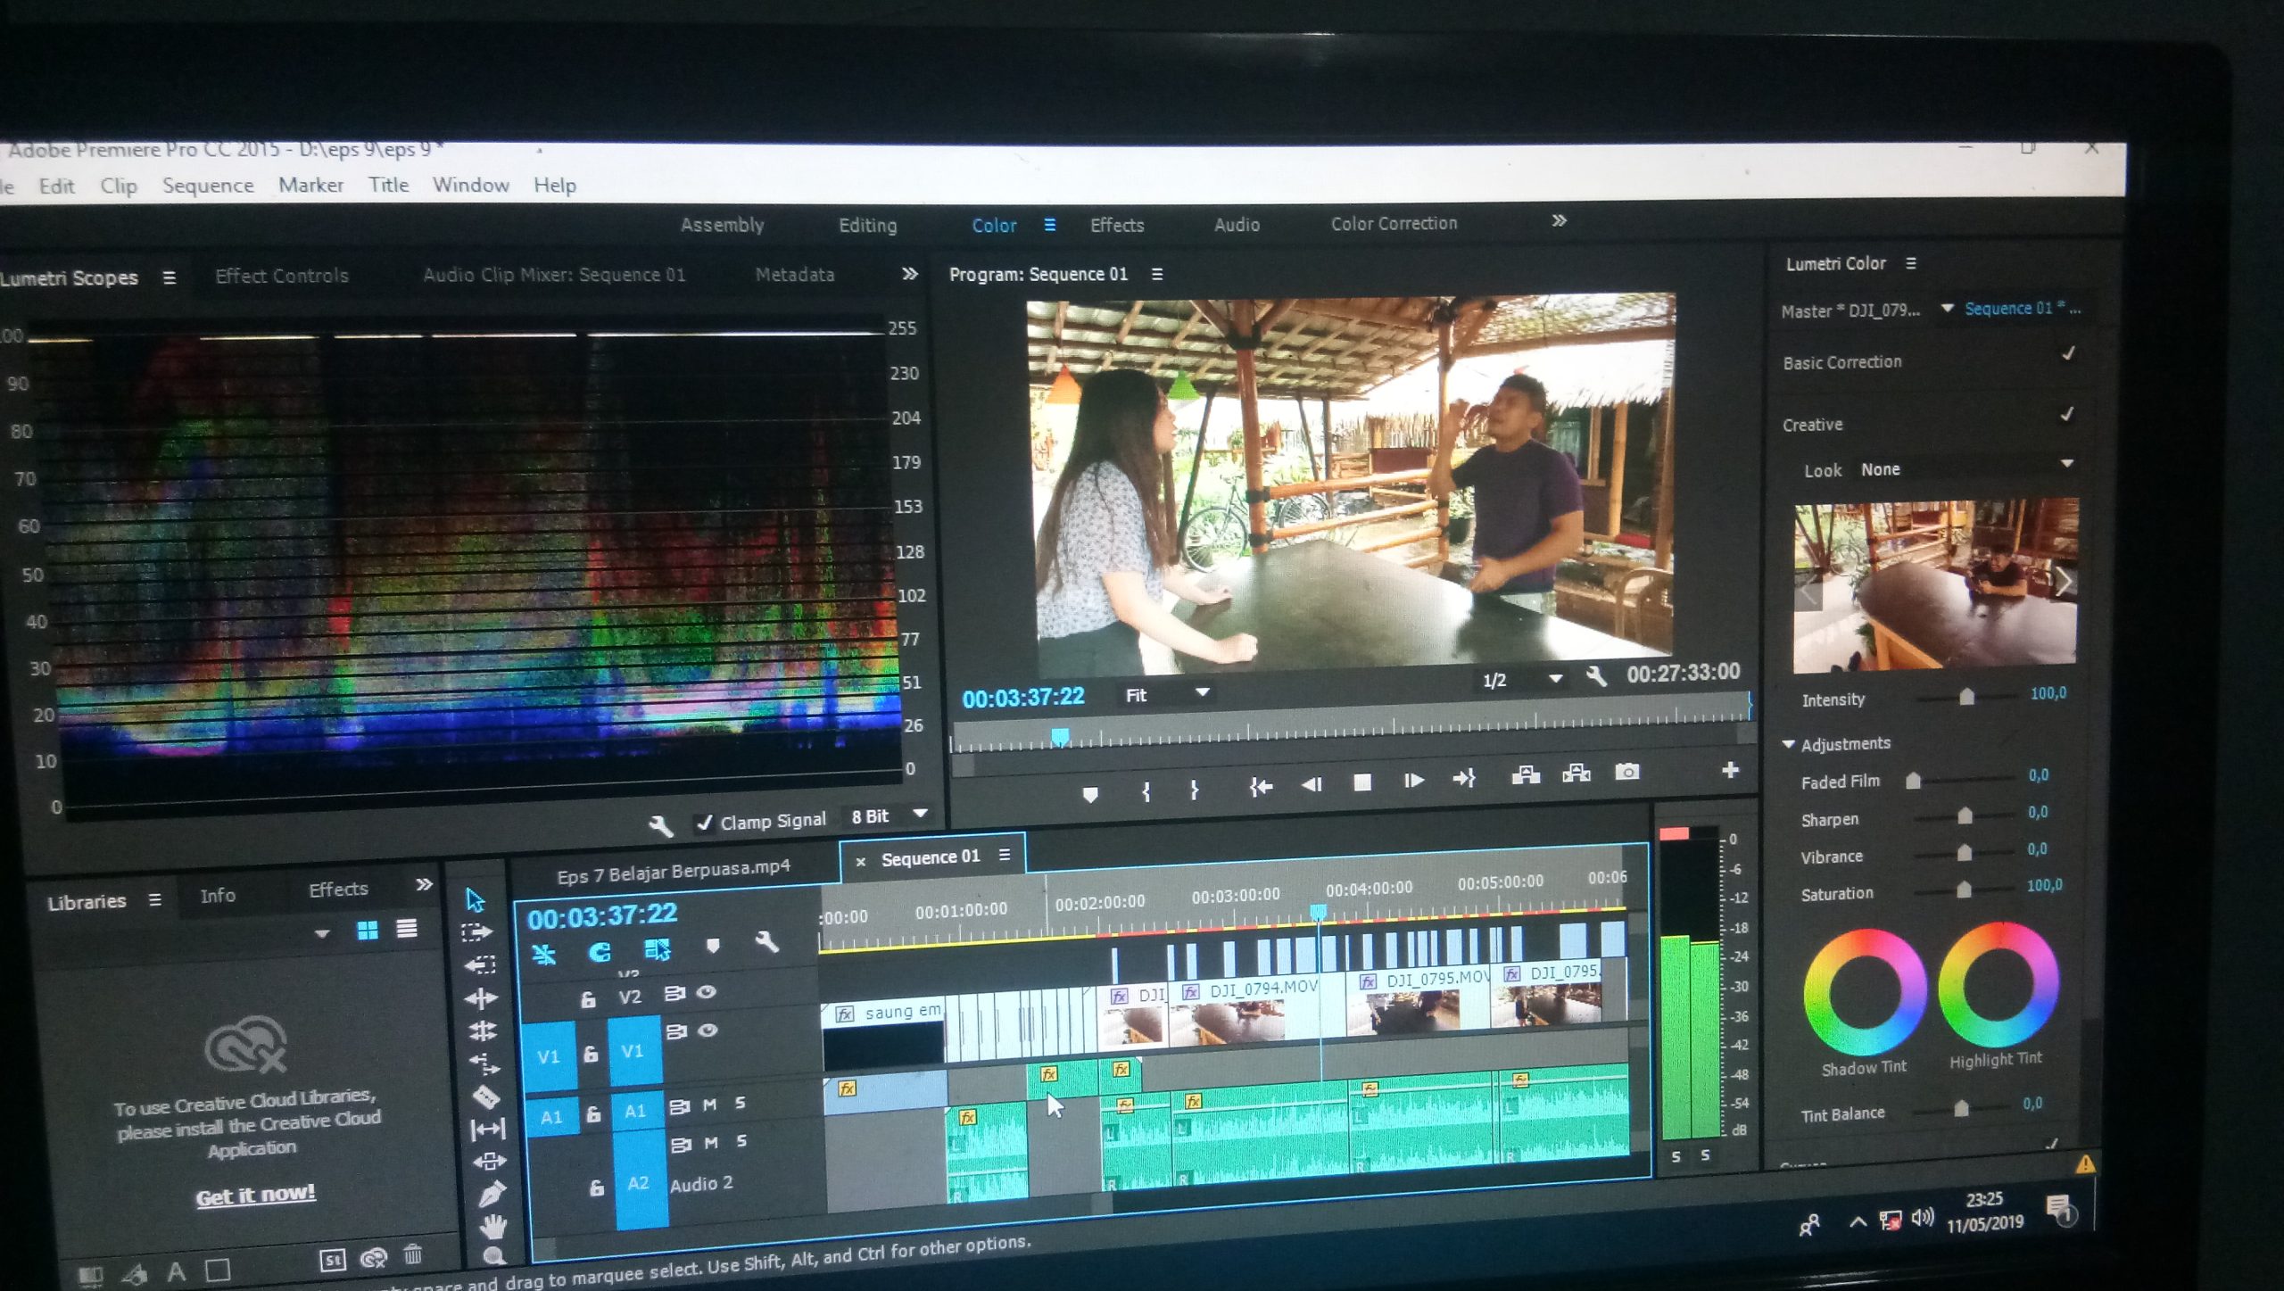Viewport: 2284px width, 1291px height.
Task: Toggle Creative section checkbox
Action: [x=2066, y=415]
